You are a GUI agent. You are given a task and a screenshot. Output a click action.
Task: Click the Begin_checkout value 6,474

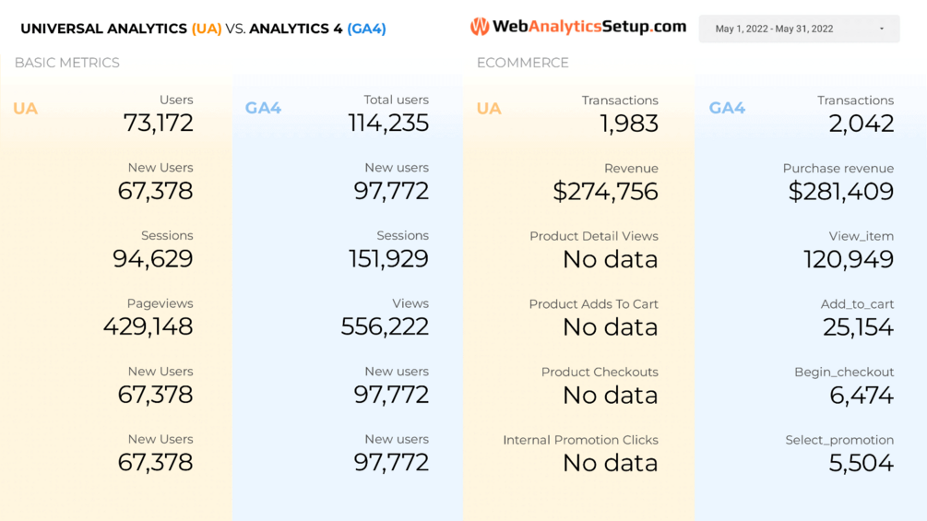tap(862, 396)
